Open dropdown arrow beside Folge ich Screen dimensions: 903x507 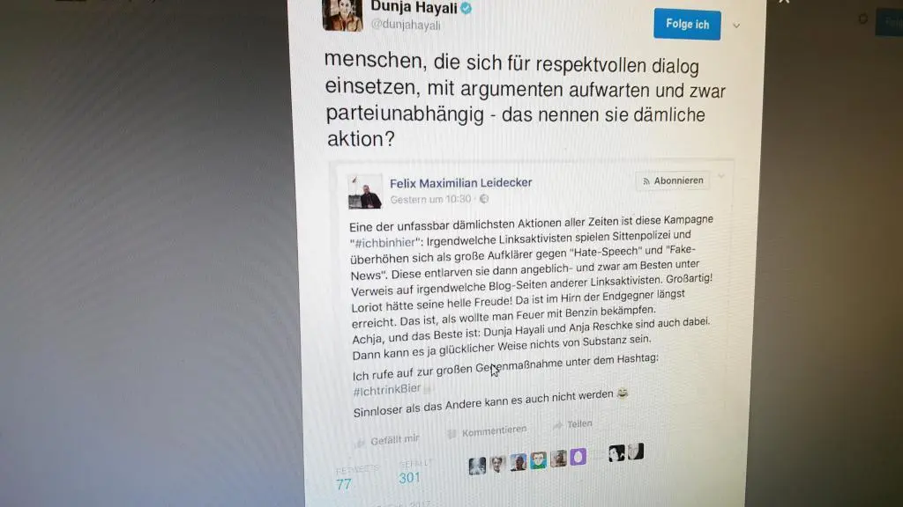coord(736,26)
